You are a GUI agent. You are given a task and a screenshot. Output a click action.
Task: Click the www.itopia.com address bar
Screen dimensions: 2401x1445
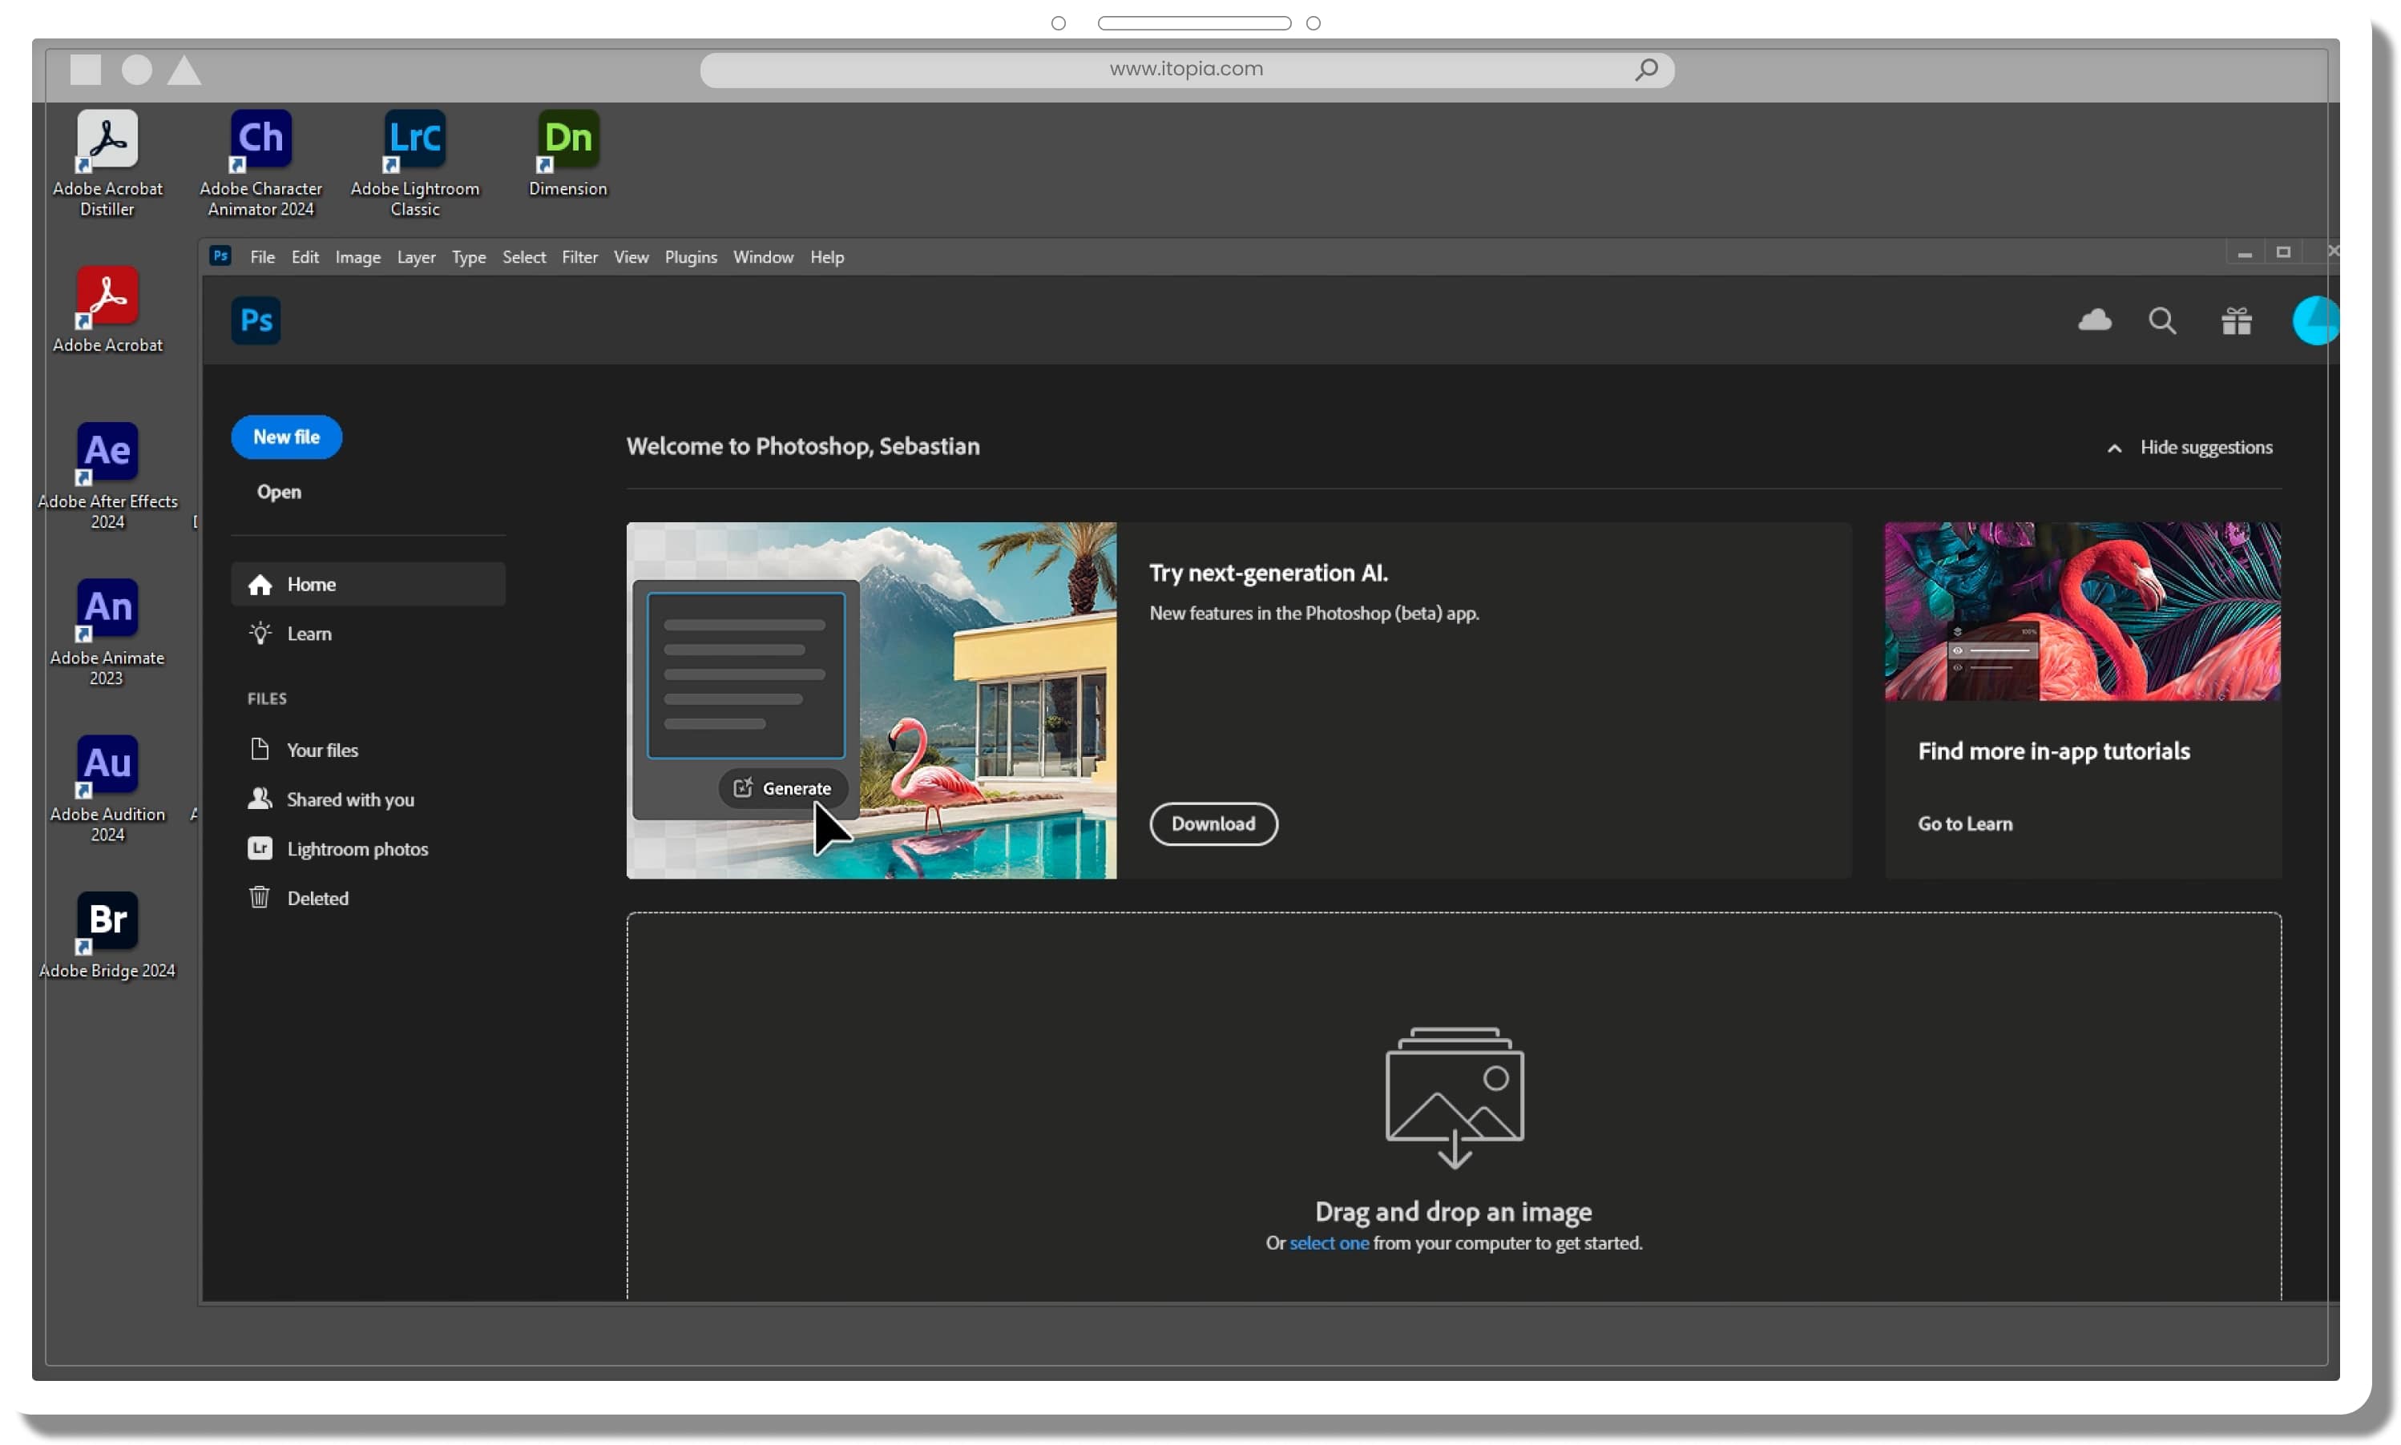click(x=1185, y=69)
